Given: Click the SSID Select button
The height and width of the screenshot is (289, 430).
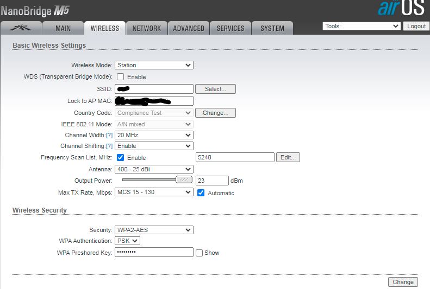Looking at the screenshot, I should 215,89.
